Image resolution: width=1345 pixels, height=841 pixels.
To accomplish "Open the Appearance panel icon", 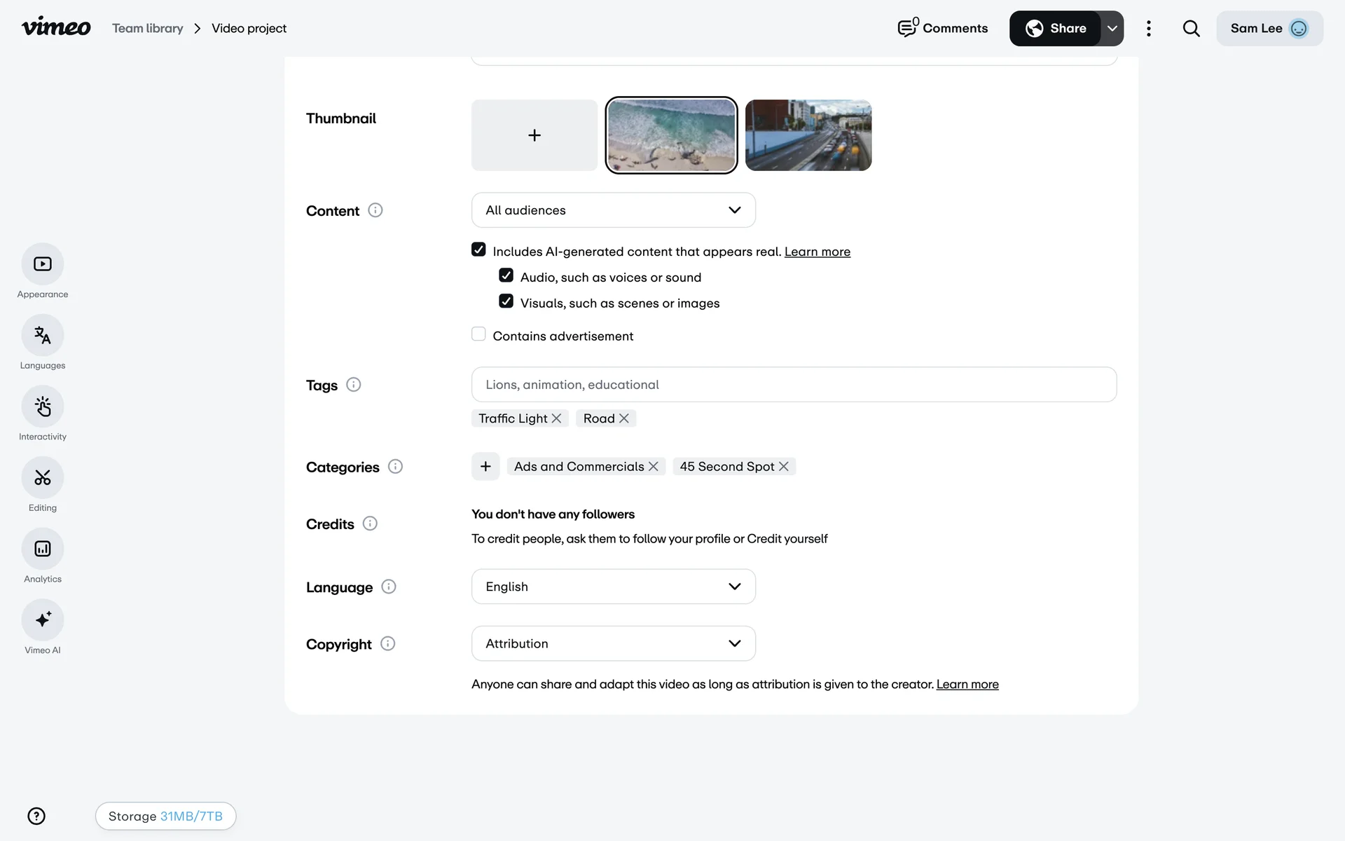I will 43,264.
